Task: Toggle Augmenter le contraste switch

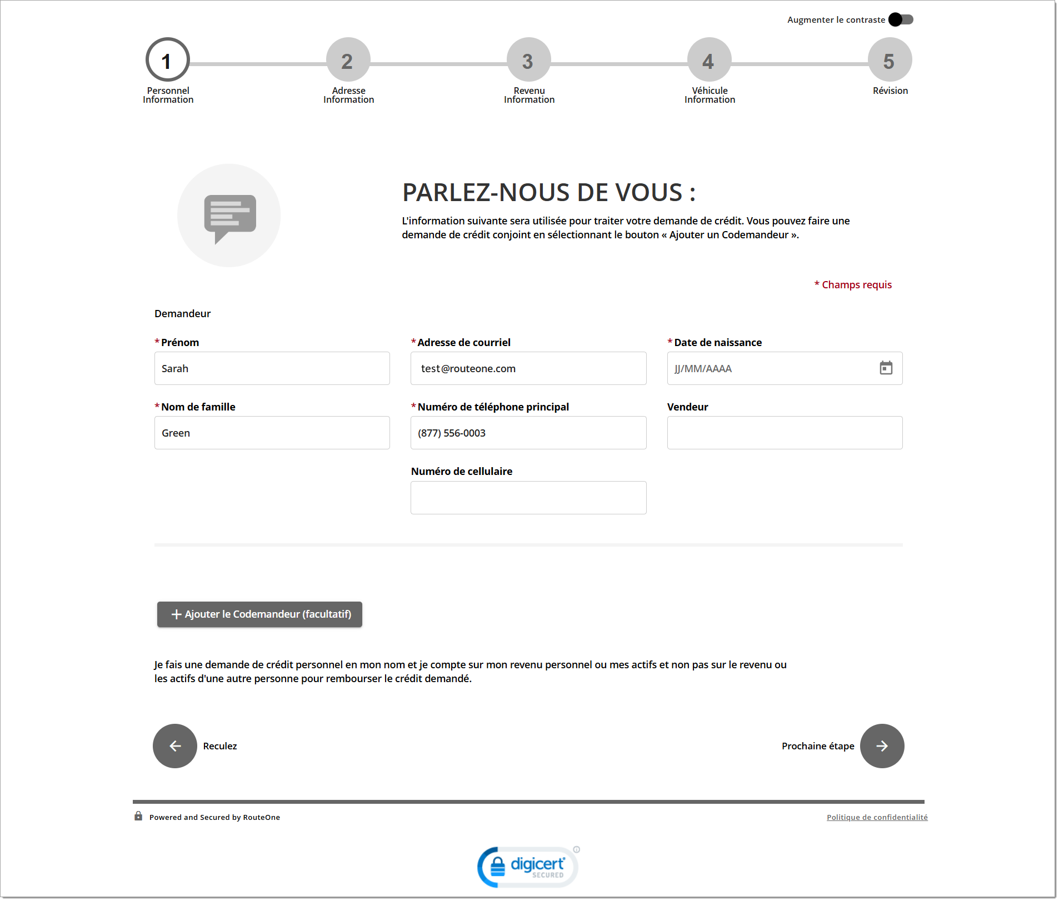Action: pos(901,20)
